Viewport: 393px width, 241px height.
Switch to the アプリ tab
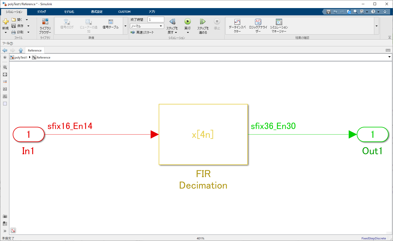152,12
